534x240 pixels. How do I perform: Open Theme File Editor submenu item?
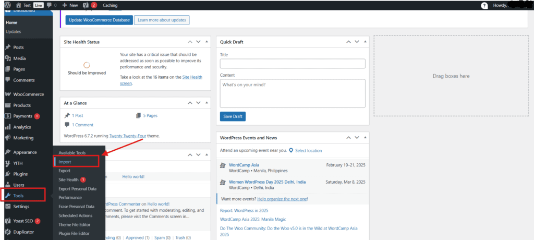pos(74,225)
